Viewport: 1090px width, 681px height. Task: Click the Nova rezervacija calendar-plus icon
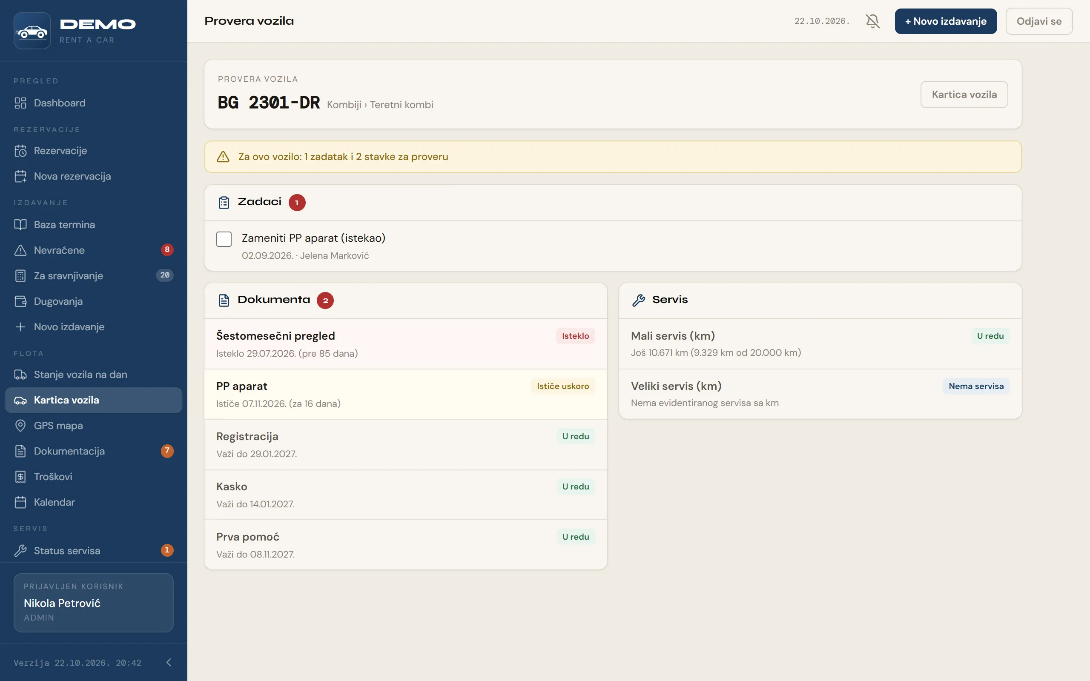tap(20, 176)
